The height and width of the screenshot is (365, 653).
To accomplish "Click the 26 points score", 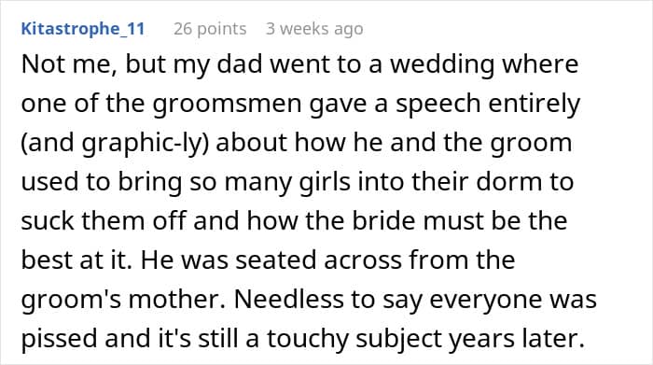I will coord(210,29).
